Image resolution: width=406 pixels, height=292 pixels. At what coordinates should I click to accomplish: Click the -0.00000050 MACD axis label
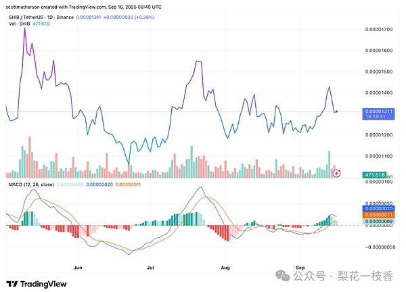tap(381, 247)
